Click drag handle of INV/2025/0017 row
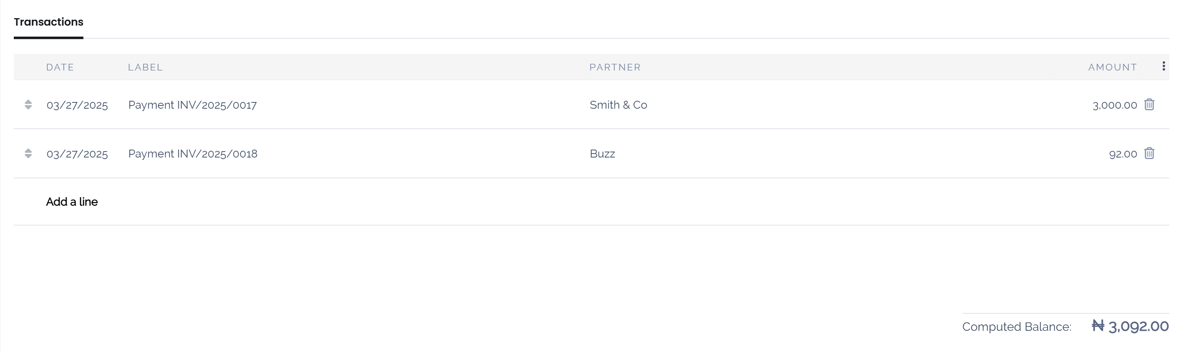This screenshot has width=1183, height=352. tap(28, 104)
